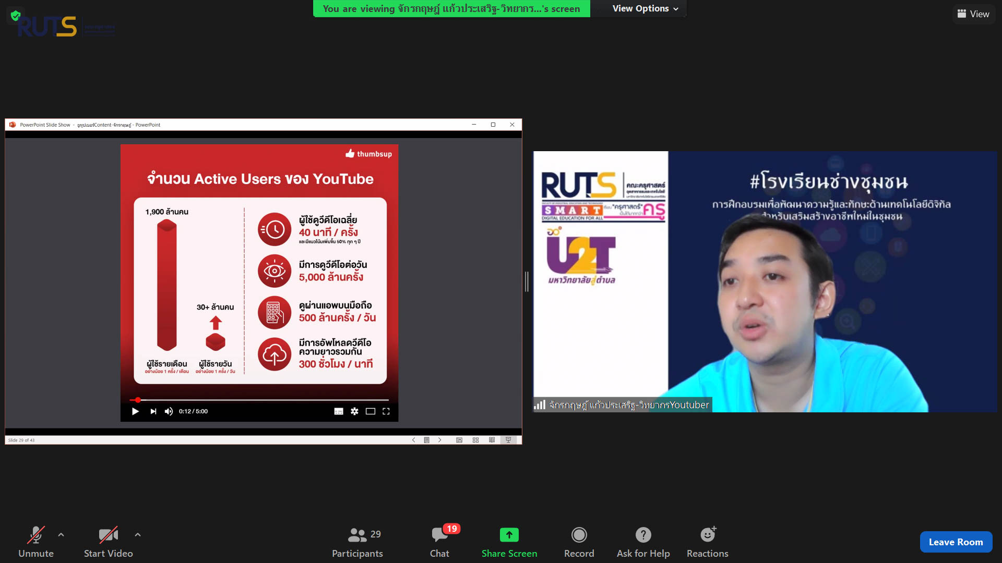
Task: Click 'Slide 29 of 43' status text
Action: click(21, 440)
